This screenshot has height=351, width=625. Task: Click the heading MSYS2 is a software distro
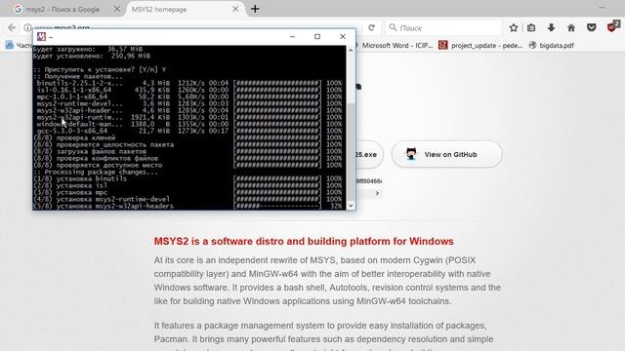coord(304,242)
